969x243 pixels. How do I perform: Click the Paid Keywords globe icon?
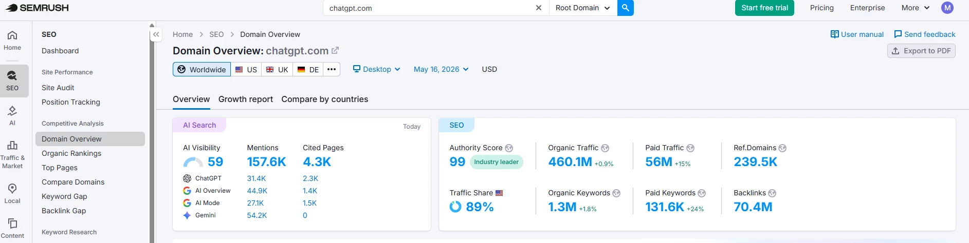pyautogui.click(x=702, y=193)
